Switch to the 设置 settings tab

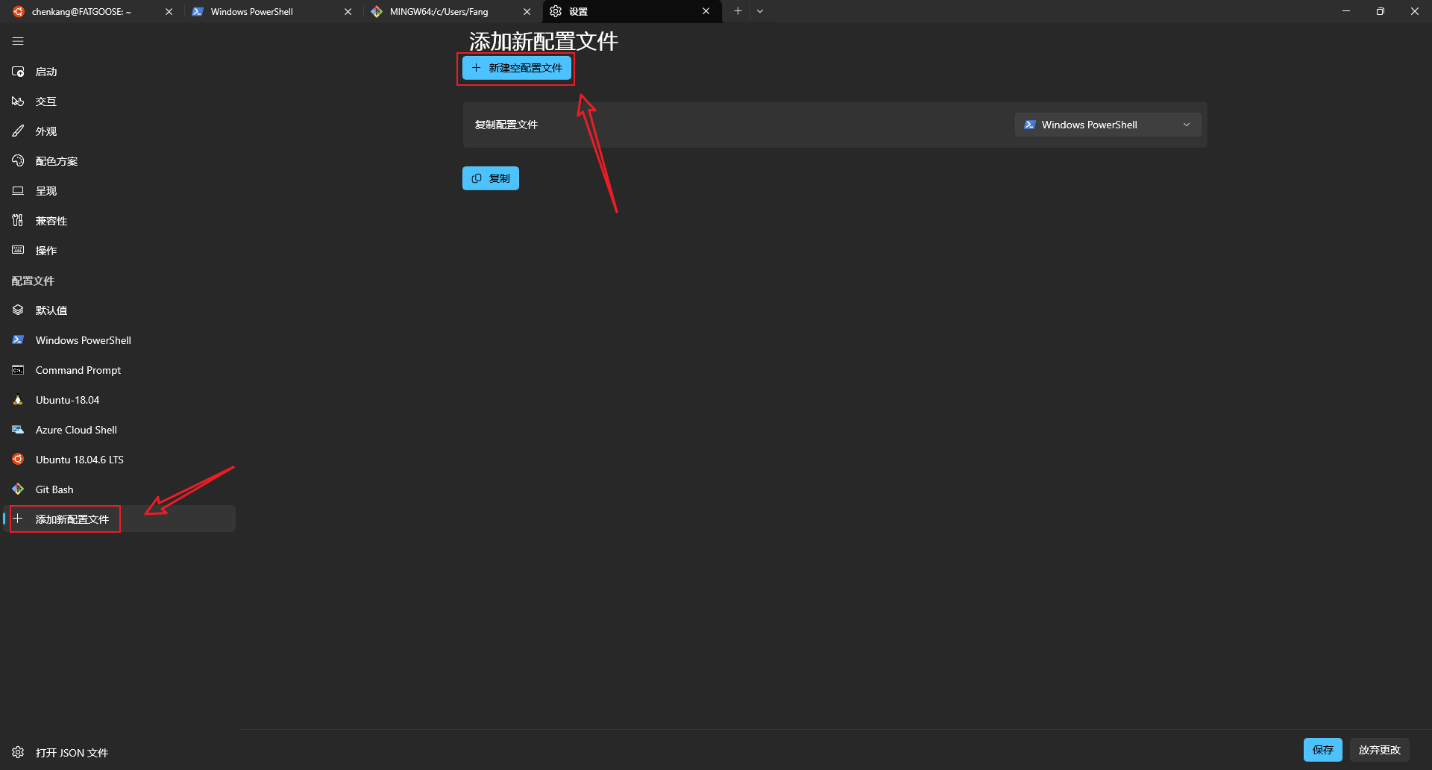(631, 11)
